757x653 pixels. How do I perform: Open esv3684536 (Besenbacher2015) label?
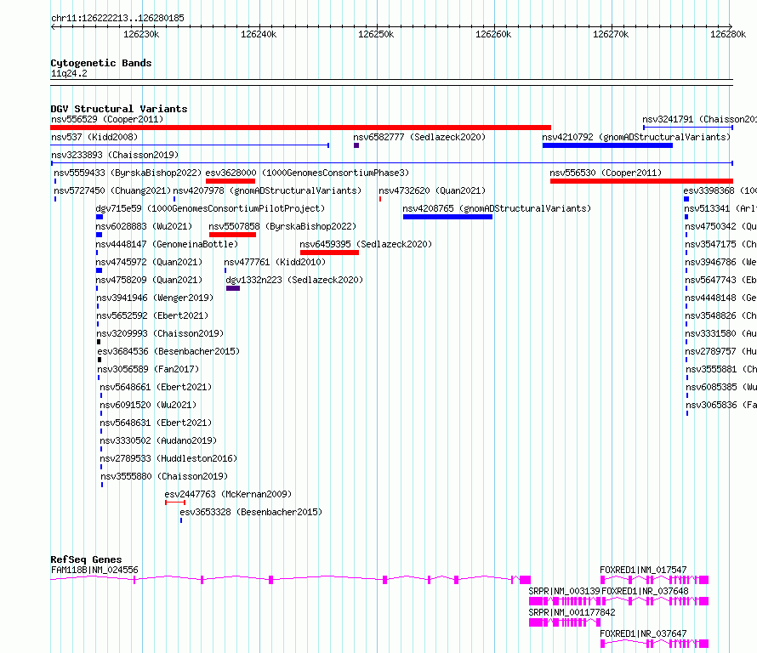click(168, 351)
